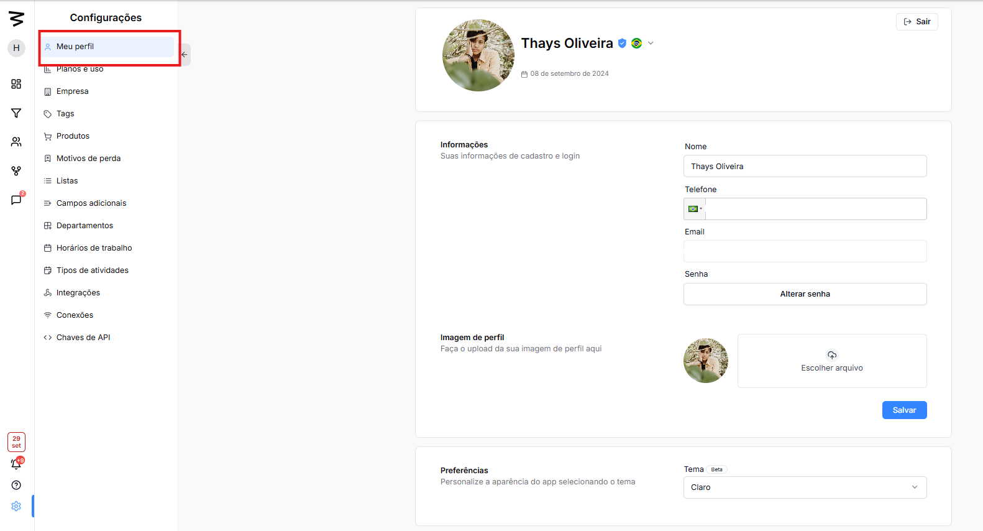The image size is (983, 531).
Task: Click the Salvar button
Action: point(904,410)
